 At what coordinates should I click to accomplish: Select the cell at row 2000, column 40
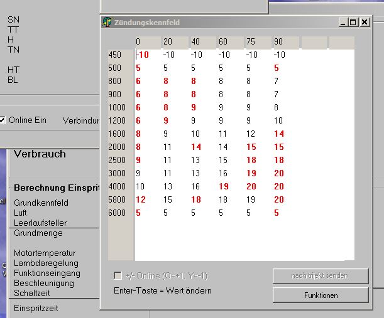pos(195,147)
